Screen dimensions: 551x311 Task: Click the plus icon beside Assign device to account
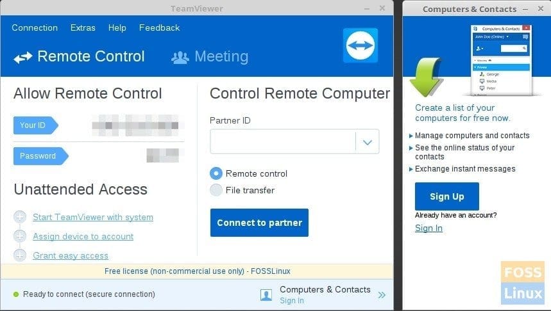20,236
